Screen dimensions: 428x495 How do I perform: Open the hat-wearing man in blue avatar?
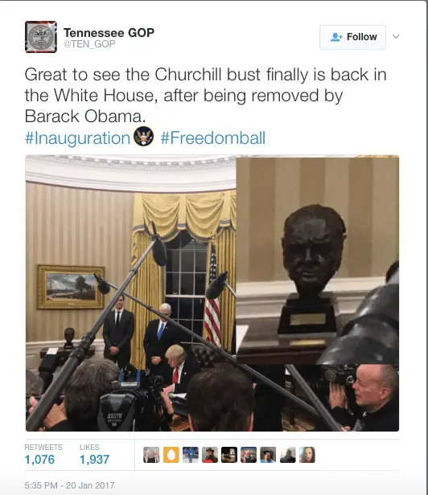click(268, 455)
